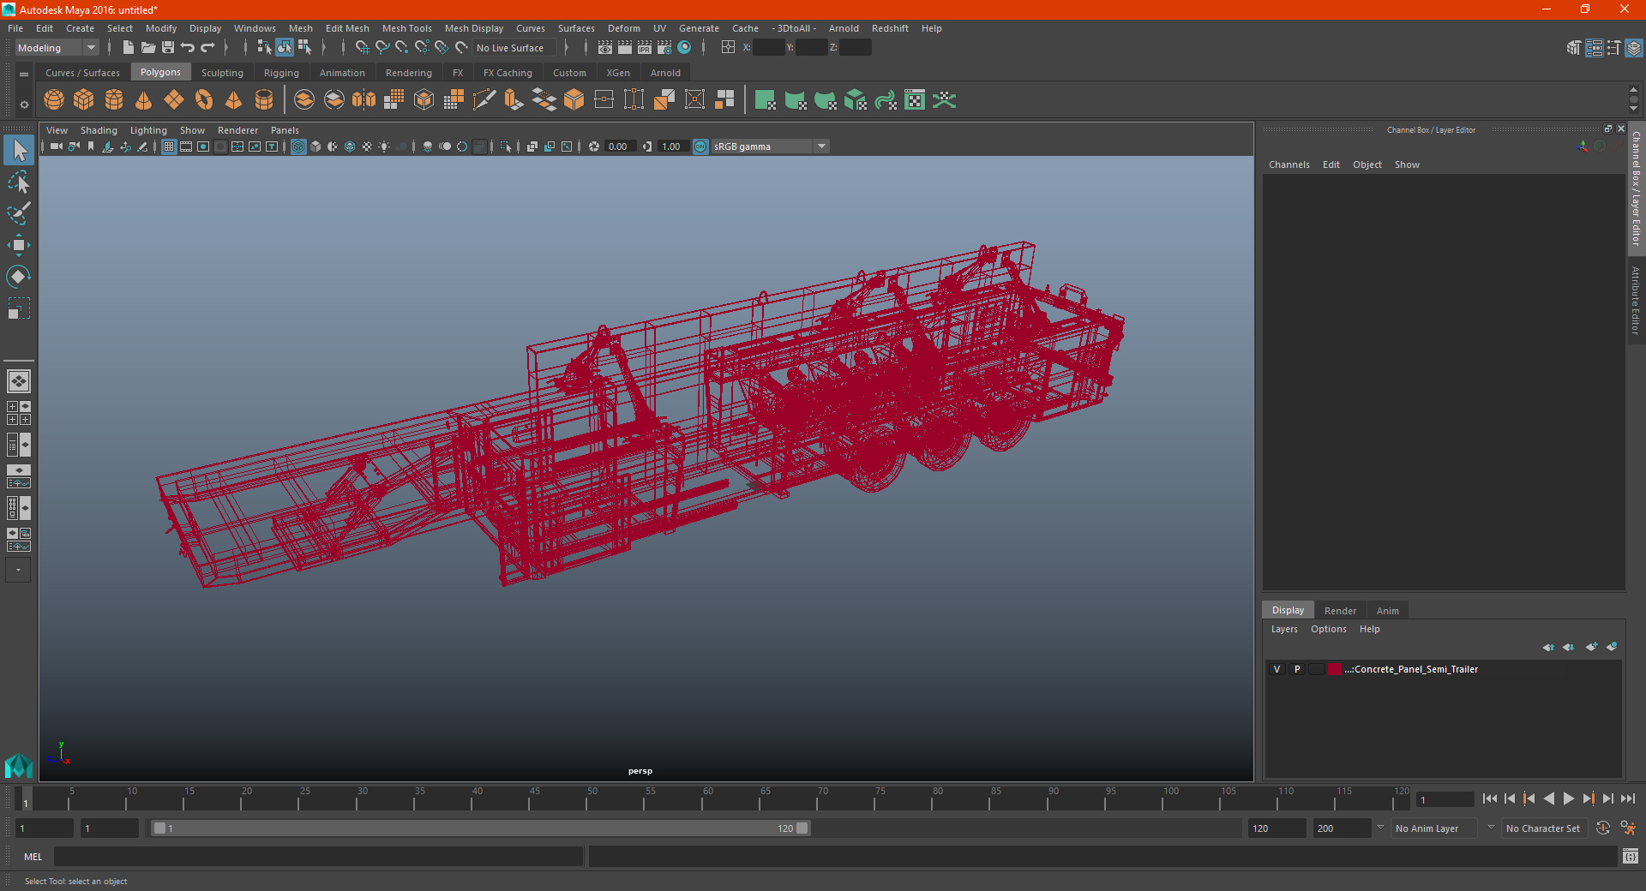
Task: Open shelf tab switcher menu icon
Action: click(x=24, y=75)
